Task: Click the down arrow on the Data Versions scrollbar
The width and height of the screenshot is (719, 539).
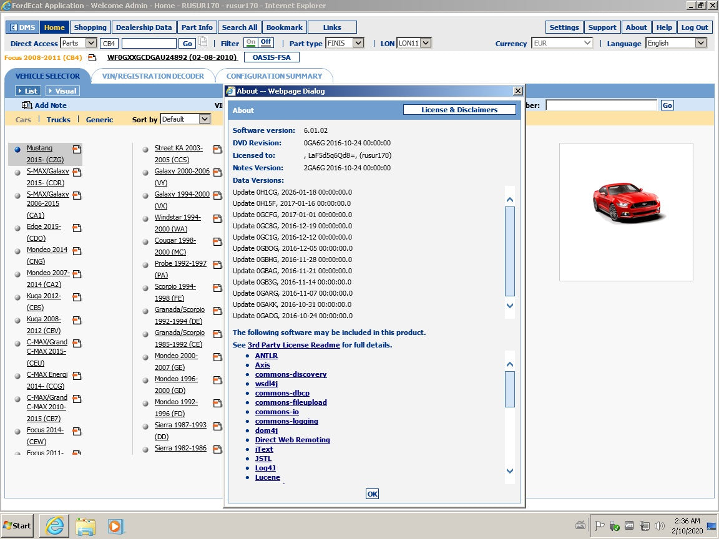Action: click(510, 306)
